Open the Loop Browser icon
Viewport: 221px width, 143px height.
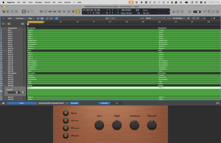tap(213, 11)
